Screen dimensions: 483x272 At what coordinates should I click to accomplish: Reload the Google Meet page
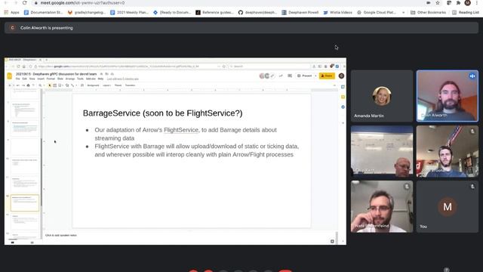coord(25,3)
